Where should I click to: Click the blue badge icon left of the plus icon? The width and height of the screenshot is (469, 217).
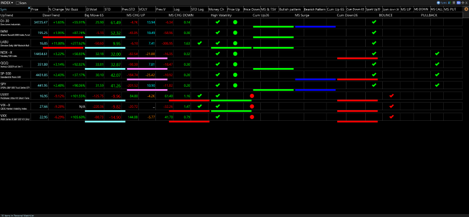(x=458, y=3)
